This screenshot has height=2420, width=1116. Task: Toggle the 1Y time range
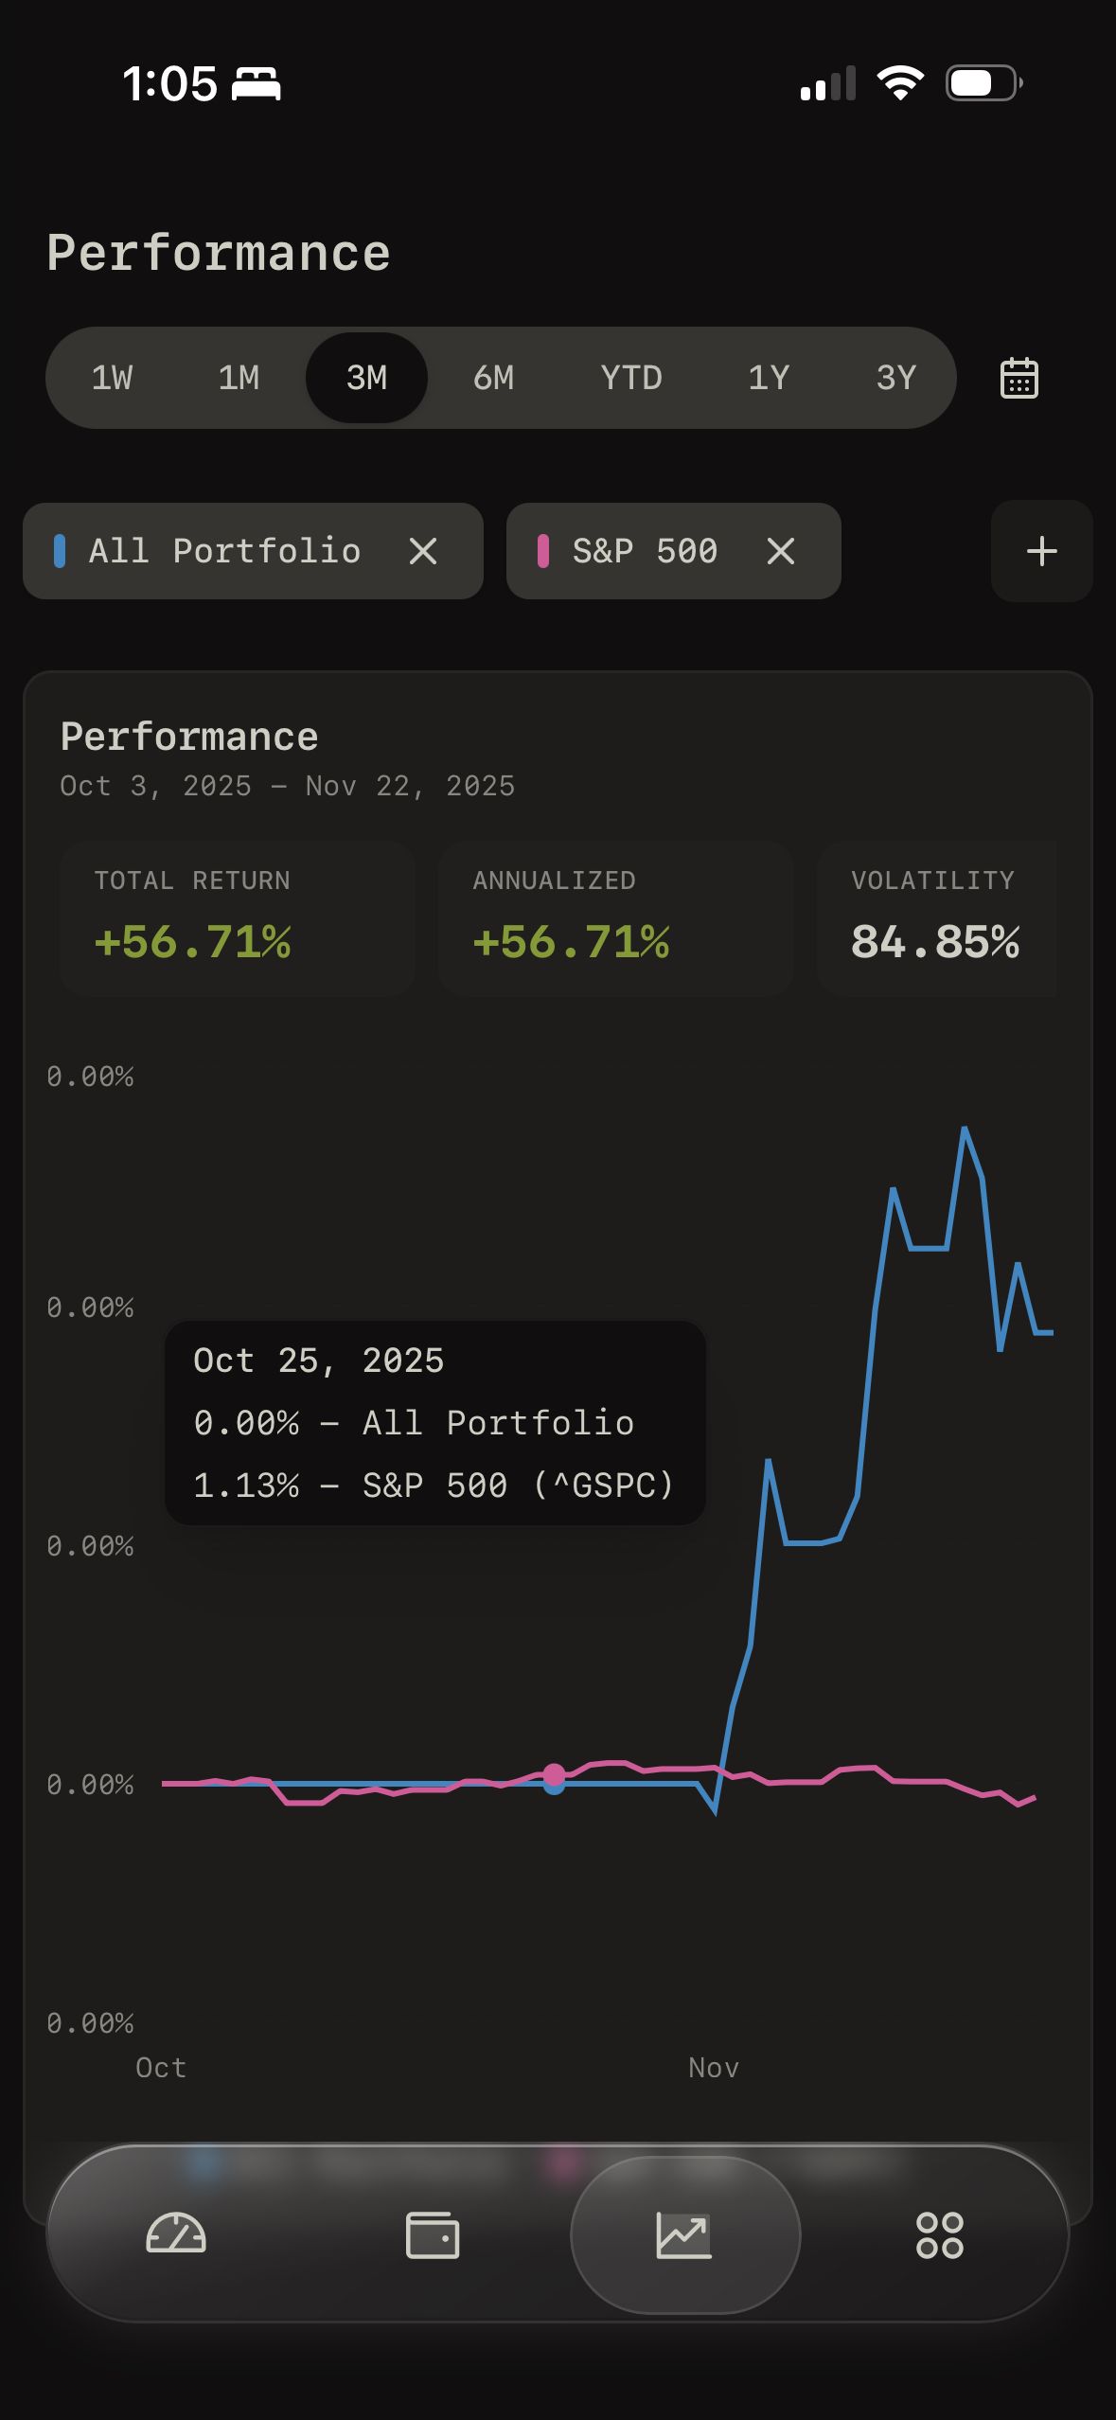tap(769, 377)
